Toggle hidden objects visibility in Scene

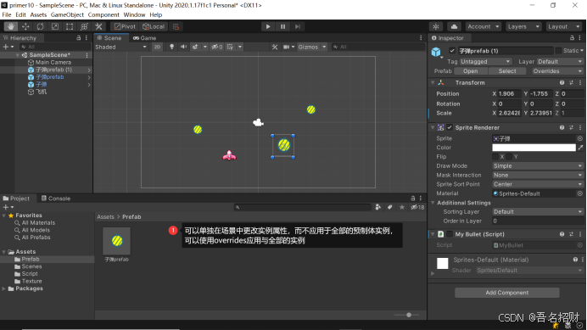pyautogui.click(x=217, y=47)
